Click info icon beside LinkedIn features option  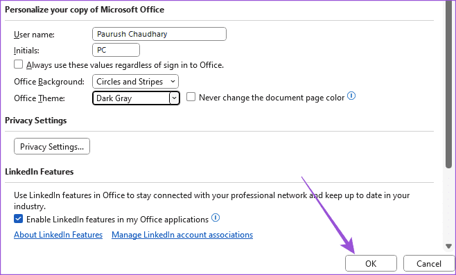coord(216,218)
